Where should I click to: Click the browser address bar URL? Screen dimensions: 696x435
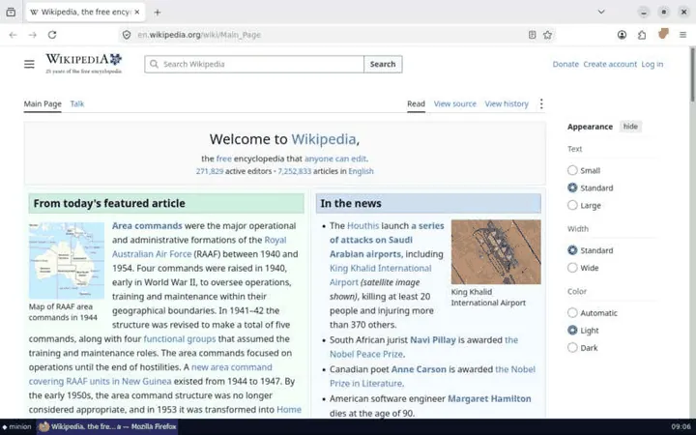click(199, 35)
